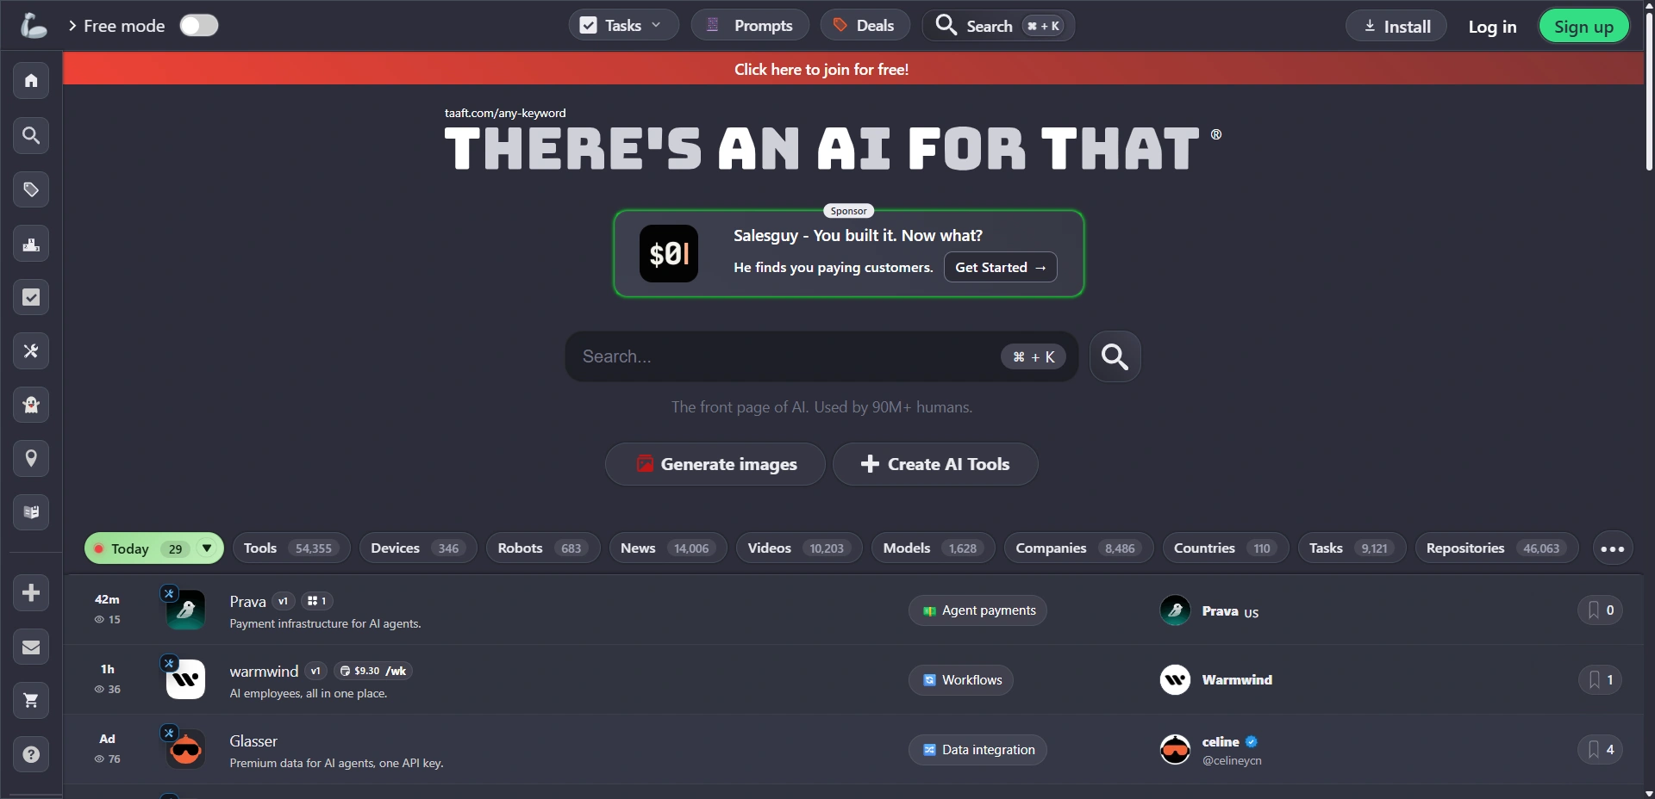Open the Workflows task tag
The width and height of the screenshot is (1655, 799).
pyautogui.click(x=961, y=680)
